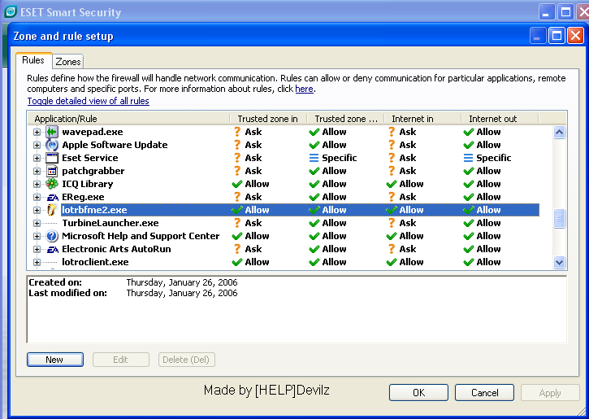This screenshot has height=419, width=589.
Task: Click the EA logo beside Electronic Arts AutoRun
Action: tap(53, 250)
